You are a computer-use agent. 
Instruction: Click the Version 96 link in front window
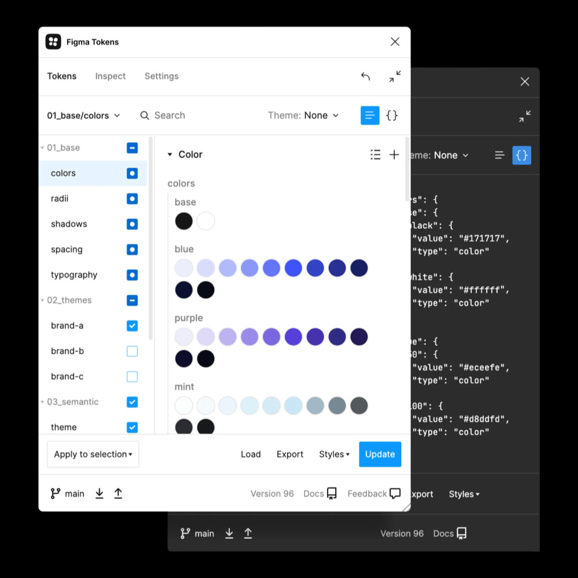pyautogui.click(x=272, y=494)
